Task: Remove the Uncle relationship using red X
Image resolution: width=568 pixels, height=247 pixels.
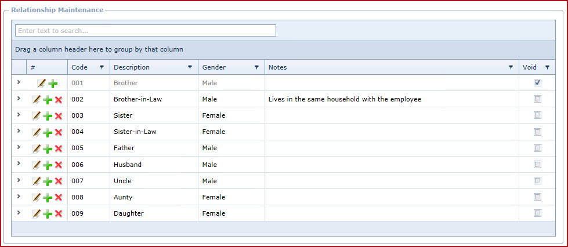Action: coord(59,181)
